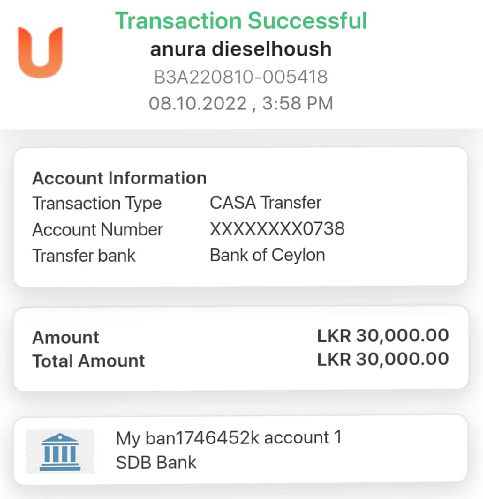Open the My bank account 1 entry

[228, 438]
